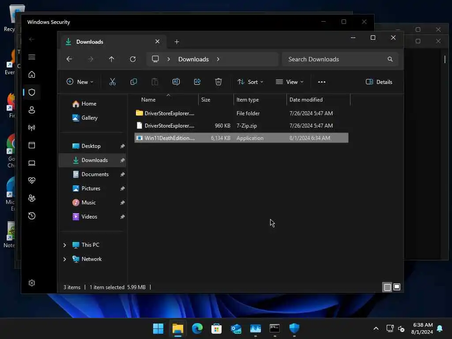
Task: Toggle the Details pane
Action: pos(379,82)
